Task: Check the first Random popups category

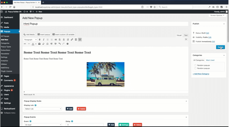Action: pos(195,65)
